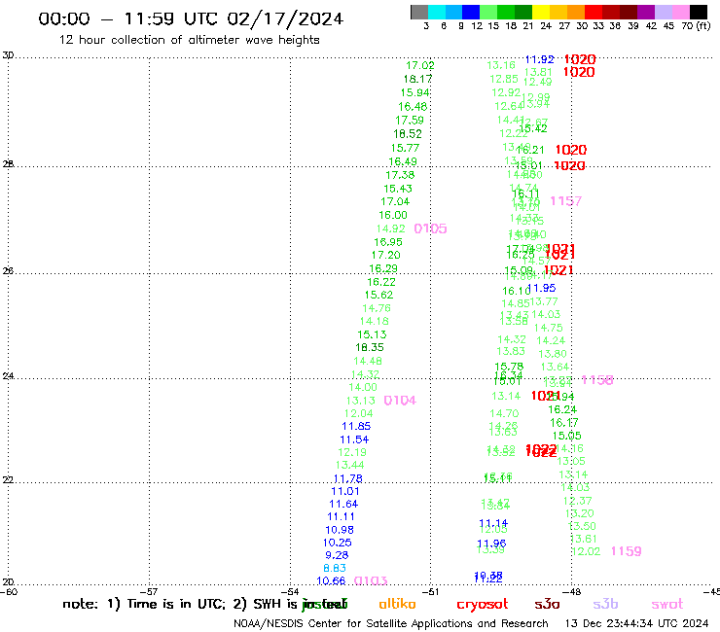This screenshot has height=632, width=720.
Task: Click wave height value '11.85'
Action: [x=356, y=427]
